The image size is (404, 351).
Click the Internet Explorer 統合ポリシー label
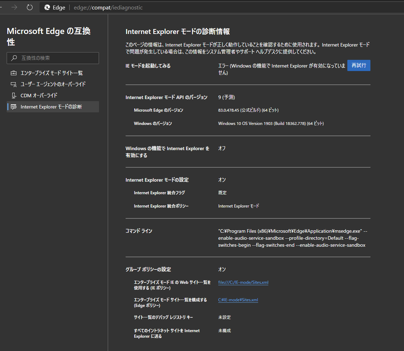pos(161,206)
